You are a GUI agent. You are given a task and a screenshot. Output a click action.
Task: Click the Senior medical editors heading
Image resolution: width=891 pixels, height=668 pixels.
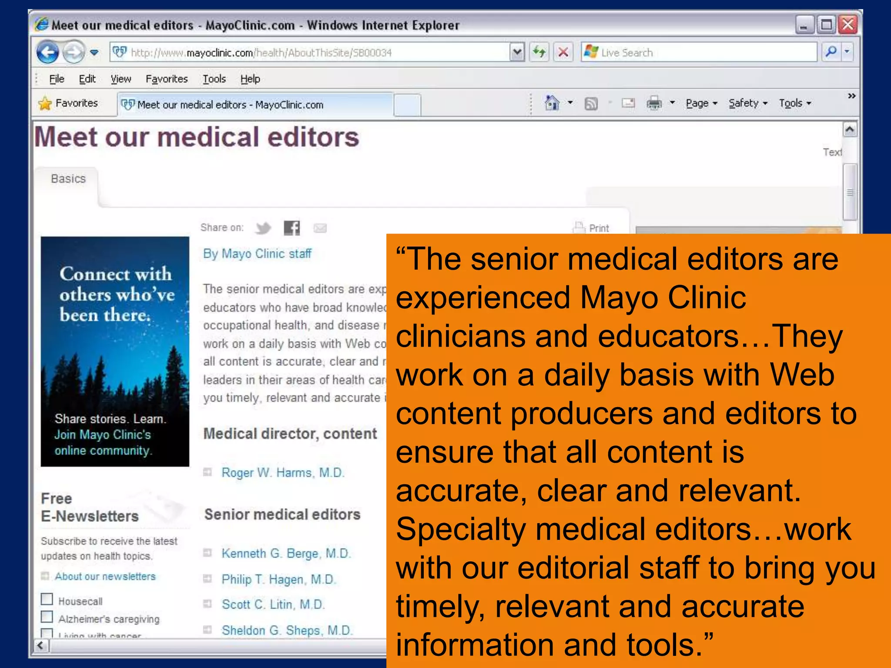coord(282,514)
